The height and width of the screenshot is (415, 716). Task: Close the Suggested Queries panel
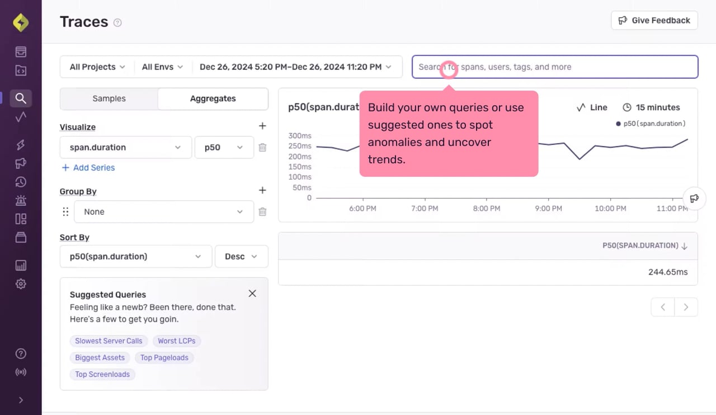tap(252, 294)
